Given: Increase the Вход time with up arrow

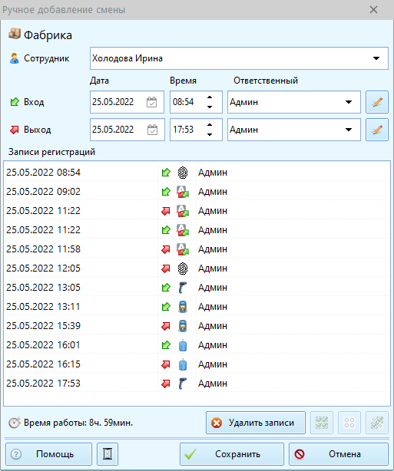Looking at the screenshot, I should 210,97.
